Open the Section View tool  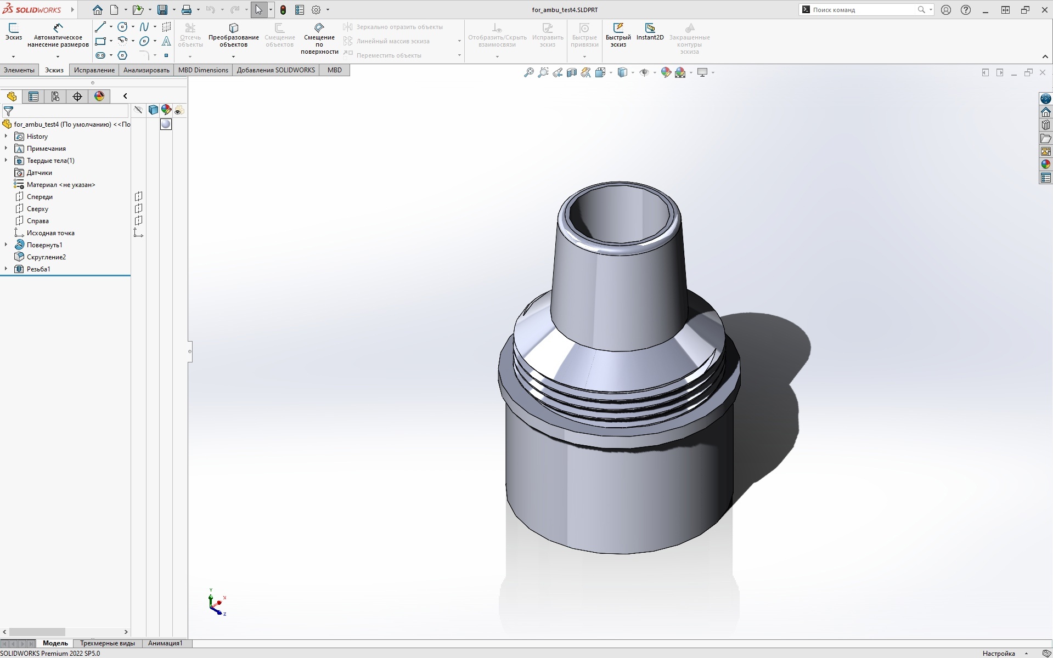pyautogui.click(x=572, y=72)
